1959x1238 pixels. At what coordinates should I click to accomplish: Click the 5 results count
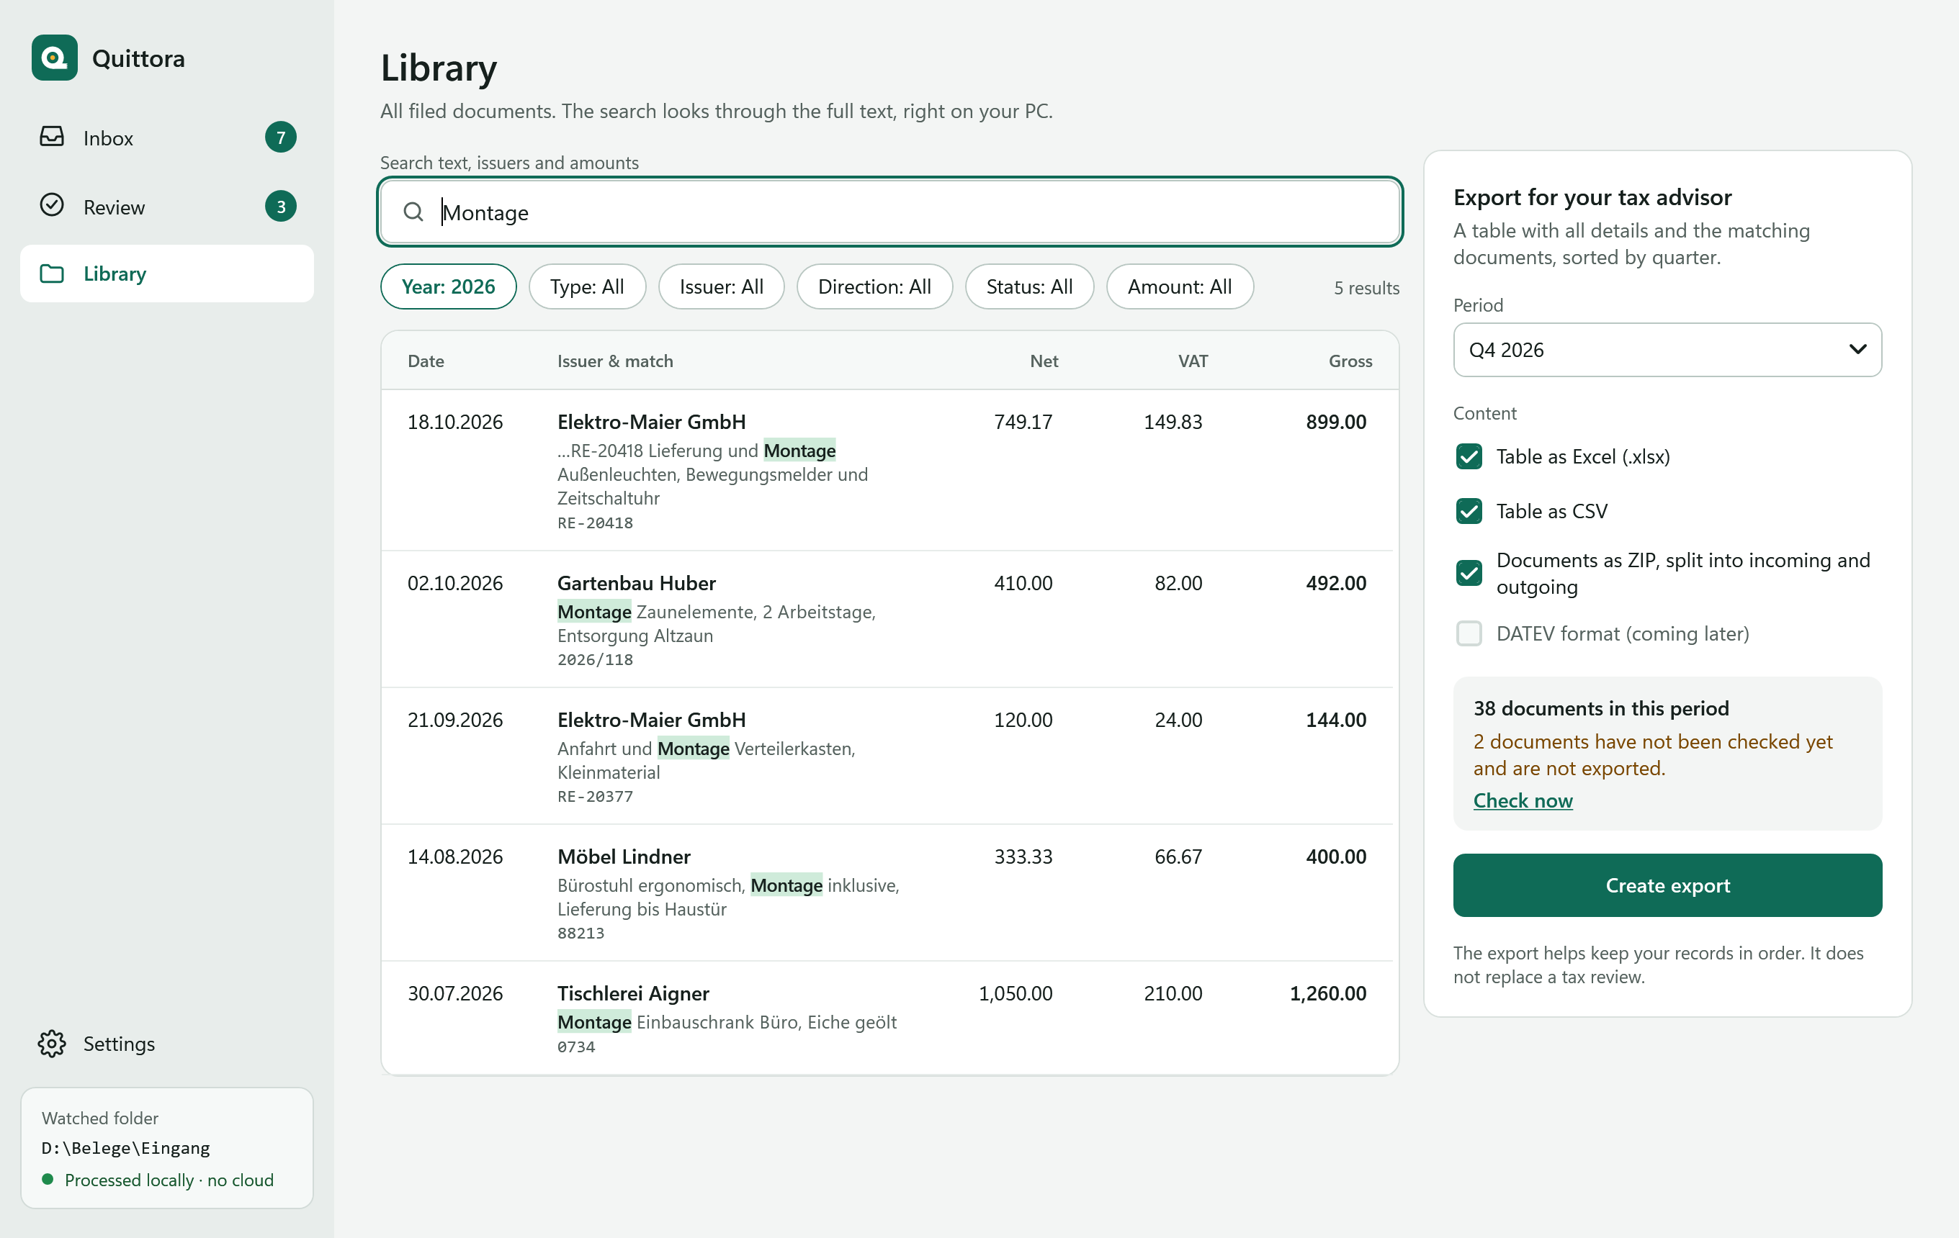[1367, 288]
